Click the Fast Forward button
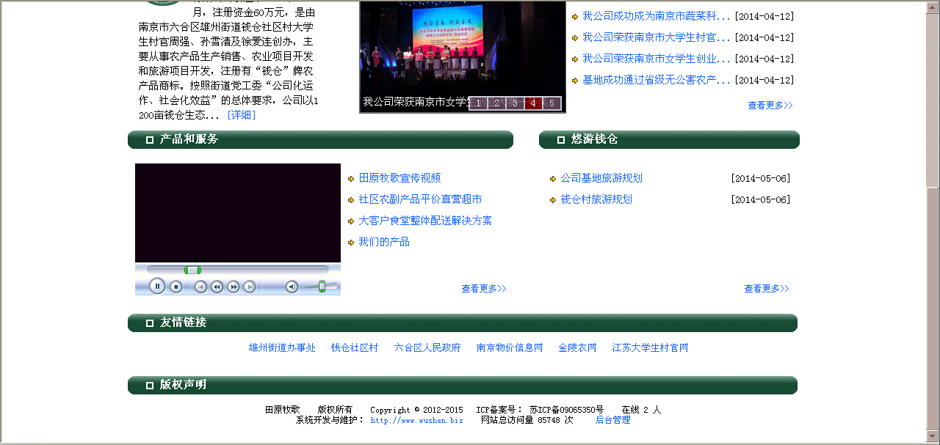 (234, 287)
